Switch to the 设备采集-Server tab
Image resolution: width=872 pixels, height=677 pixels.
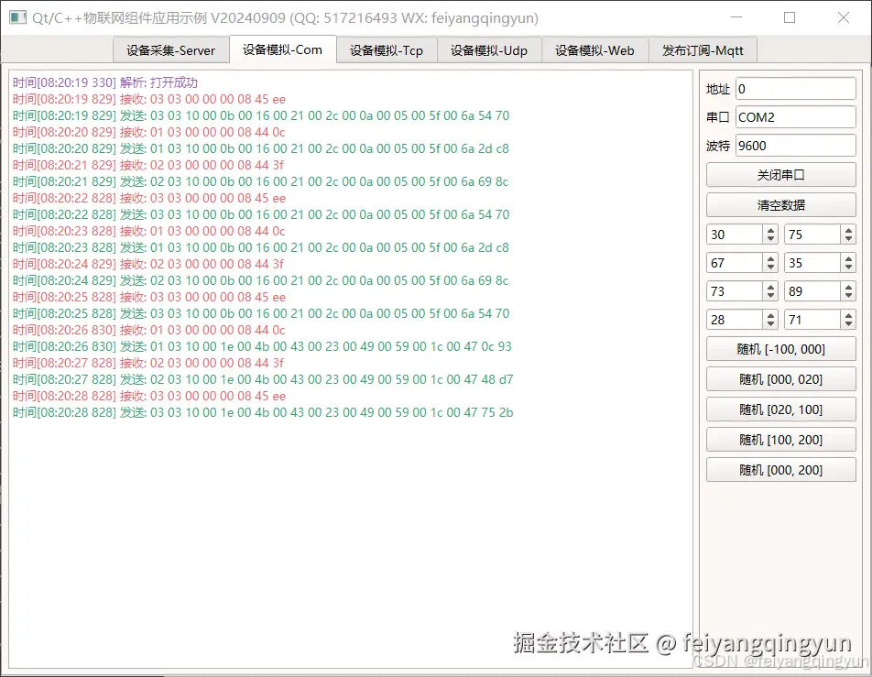170,50
